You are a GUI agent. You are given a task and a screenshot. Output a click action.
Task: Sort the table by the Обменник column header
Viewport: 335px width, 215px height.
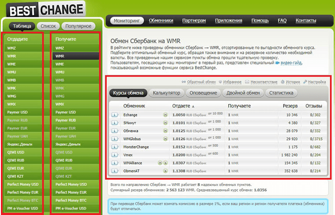134,106
